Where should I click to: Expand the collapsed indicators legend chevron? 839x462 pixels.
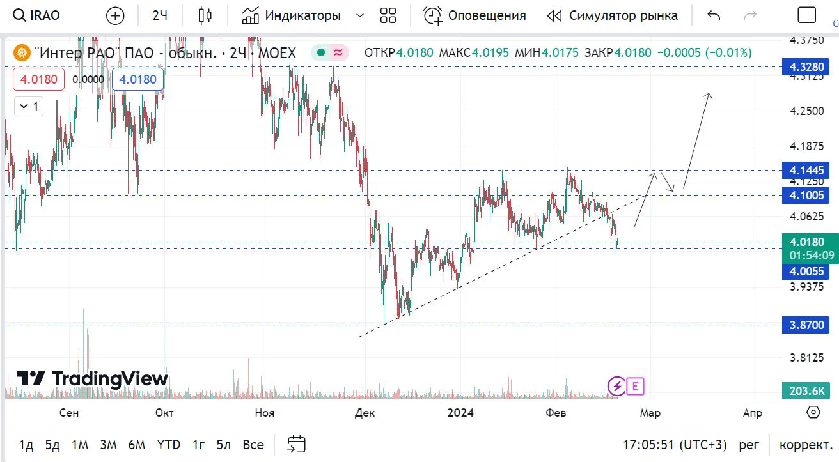click(29, 106)
